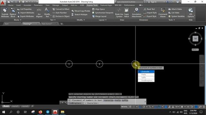Screen dimensions: 206x115
Task: Click Reset Text in Dimension panel
Action: (x=149, y=9)
